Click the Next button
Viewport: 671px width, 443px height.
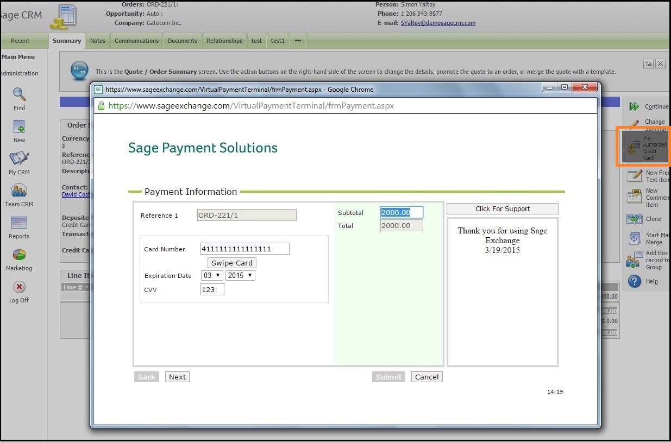[x=177, y=377]
